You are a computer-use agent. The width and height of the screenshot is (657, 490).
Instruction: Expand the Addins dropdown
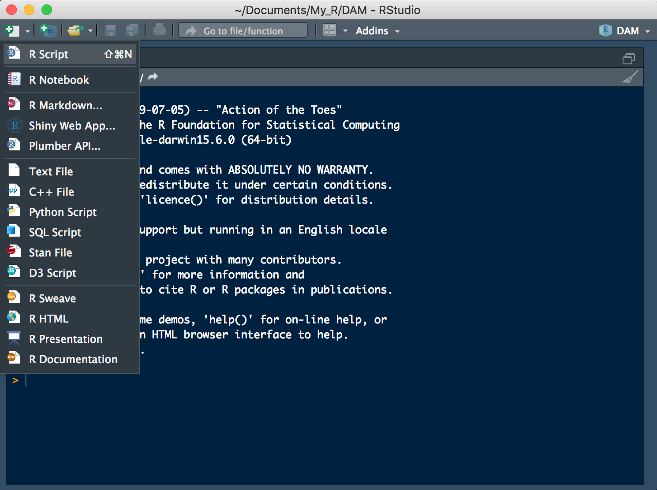pos(377,31)
